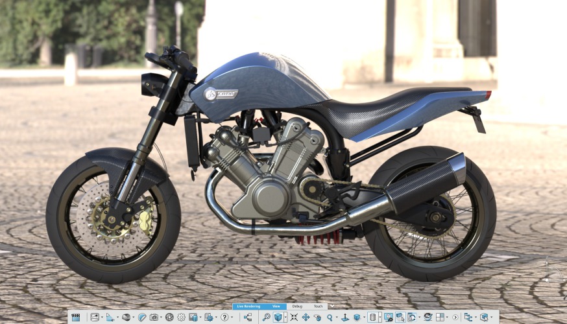Toggle the highlighted cube selection button
567x324 pixels.
pyautogui.click(x=400, y=318)
